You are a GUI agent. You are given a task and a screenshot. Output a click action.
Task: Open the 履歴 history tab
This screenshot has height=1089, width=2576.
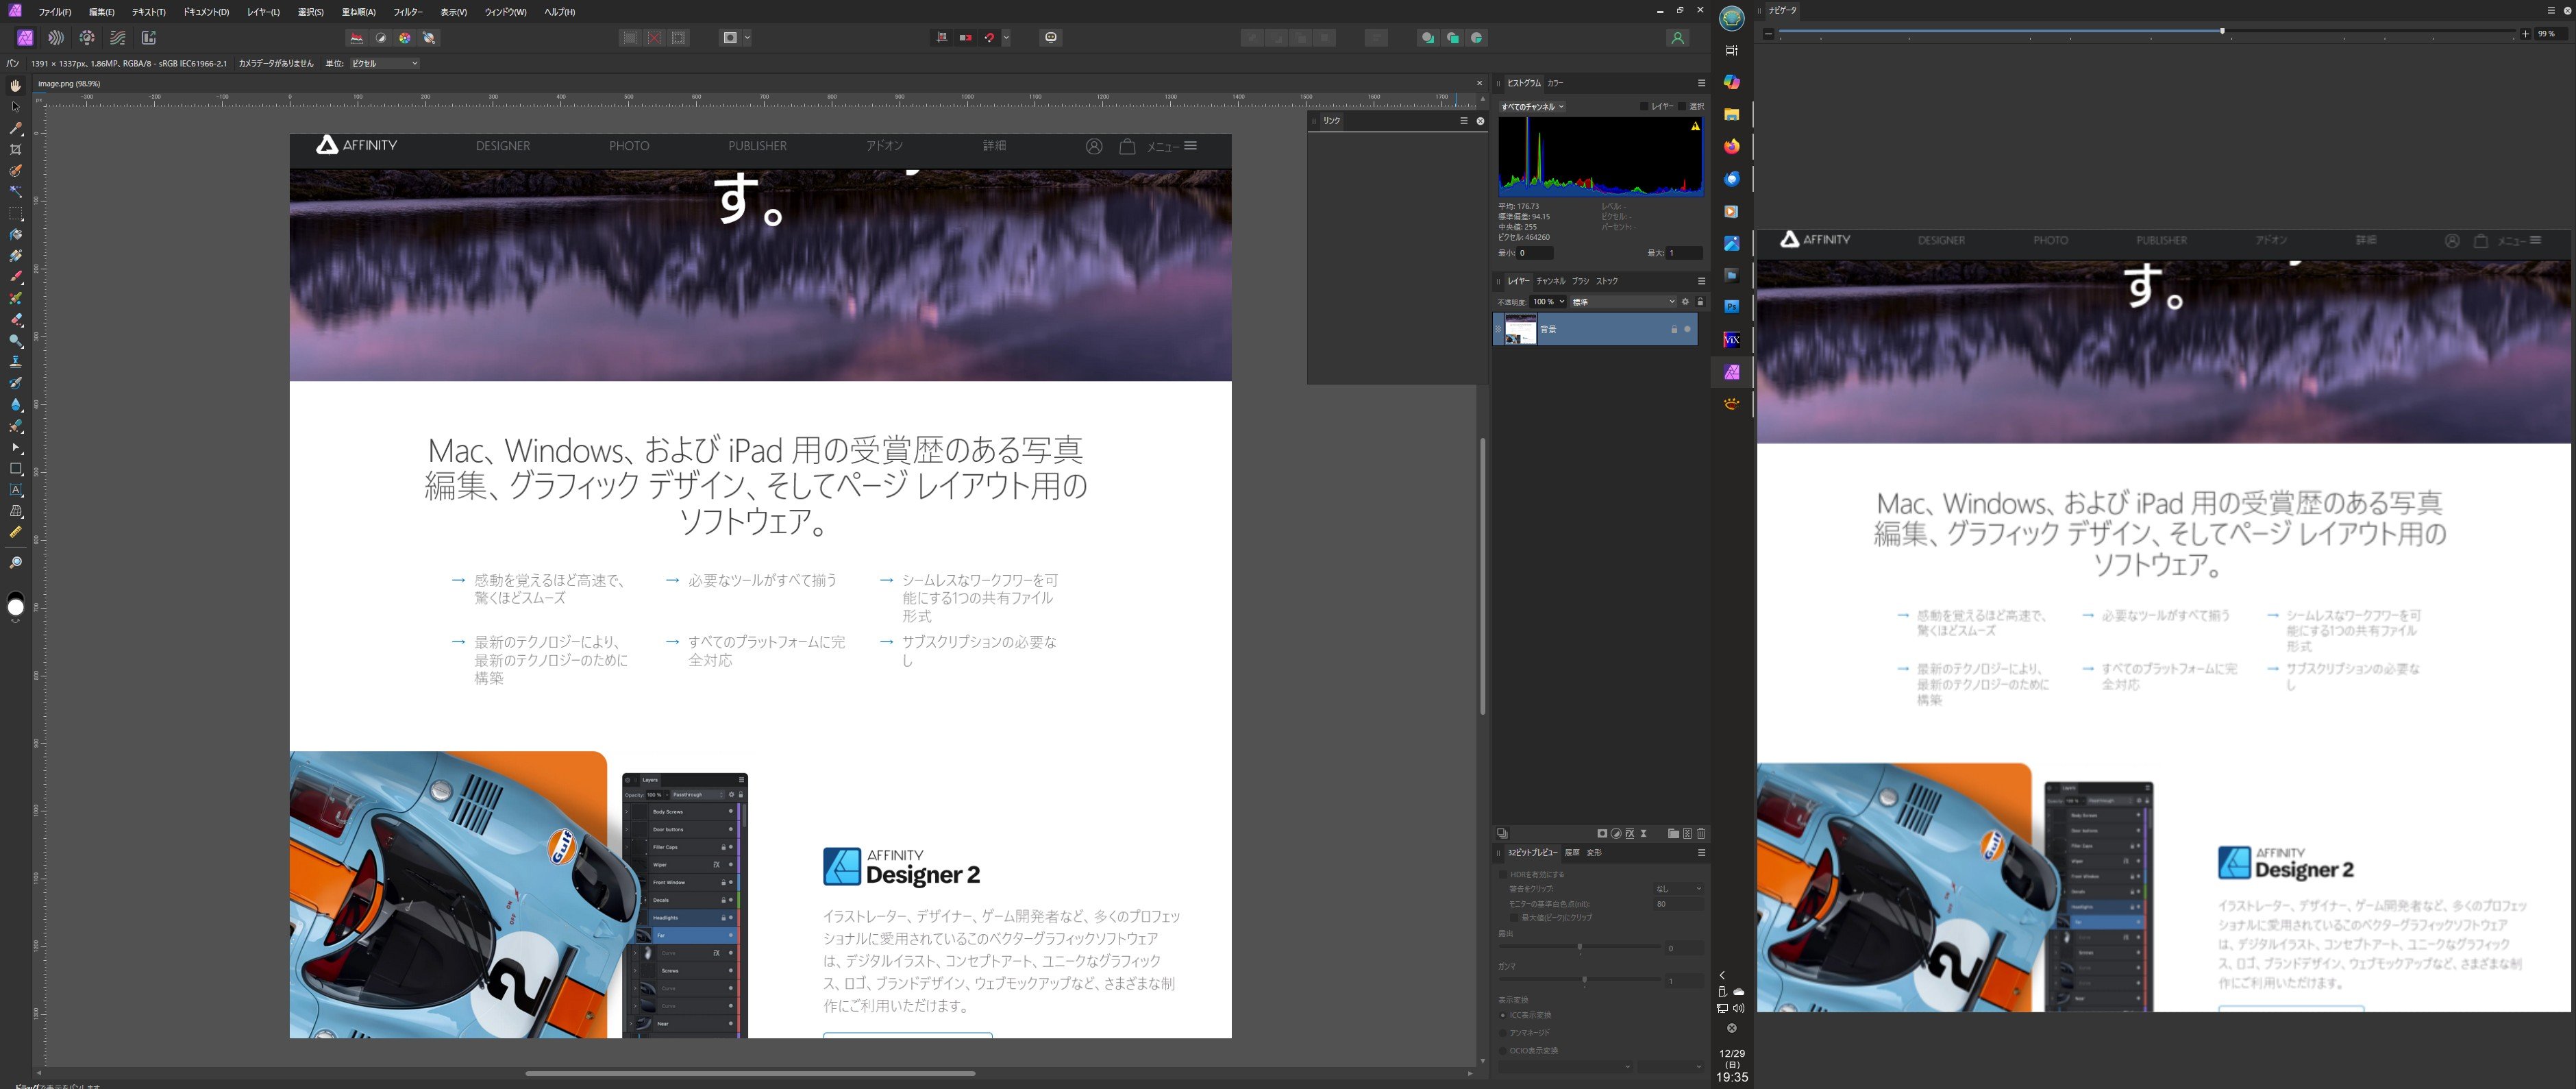pyautogui.click(x=1572, y=853)
